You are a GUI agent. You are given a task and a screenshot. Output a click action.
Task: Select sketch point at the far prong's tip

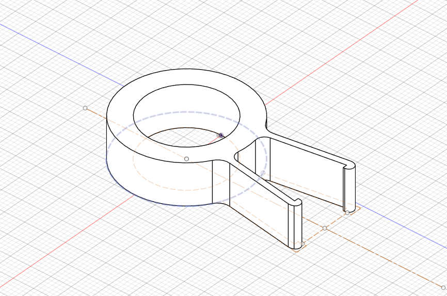pyautogui.click(x=347, y=213)
